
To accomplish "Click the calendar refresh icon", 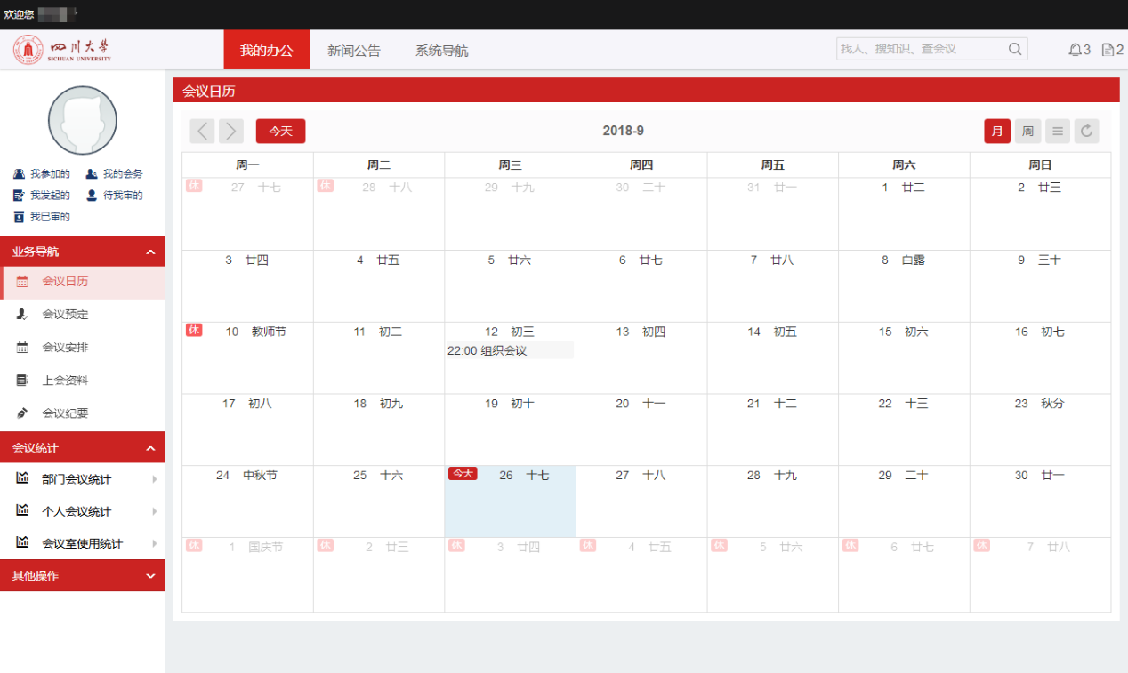I will pos(1086,132).
